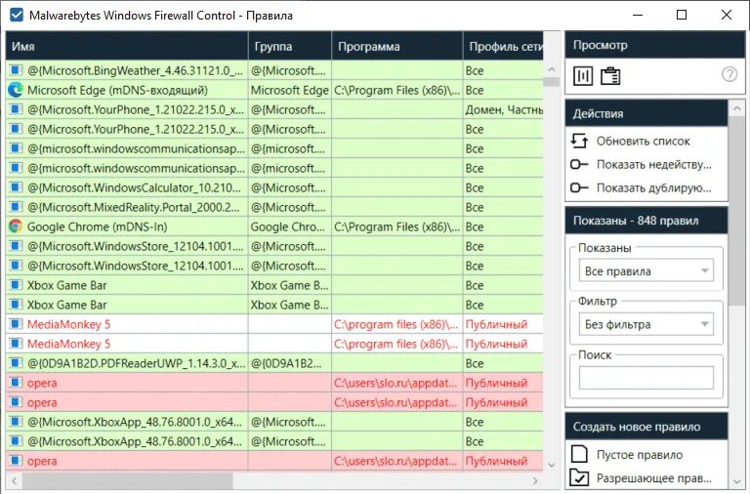Click the Действия panel header
The height and width of the screenshot is (494, 750).
[646, 113]
